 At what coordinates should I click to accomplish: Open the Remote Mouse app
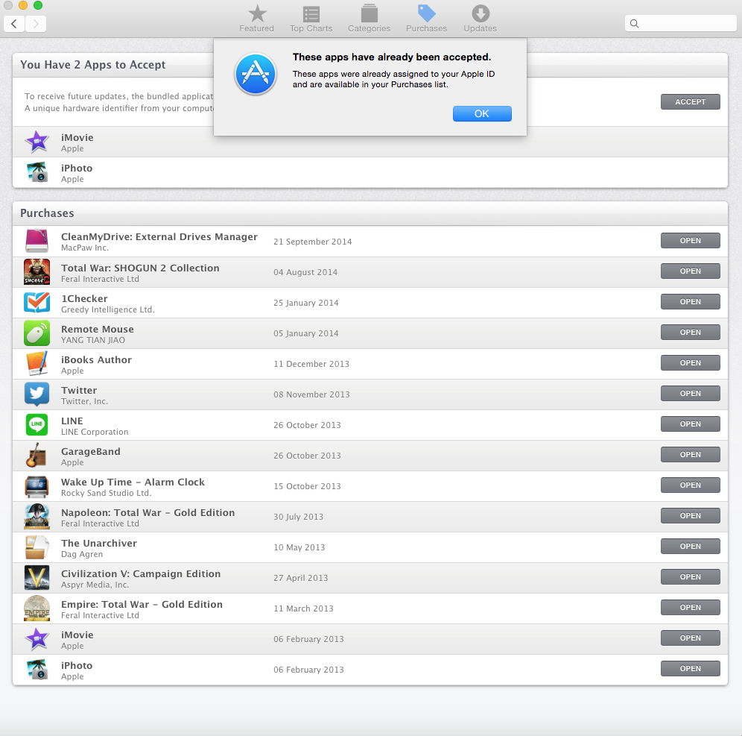pyautogui.click(x=690, y=333)
